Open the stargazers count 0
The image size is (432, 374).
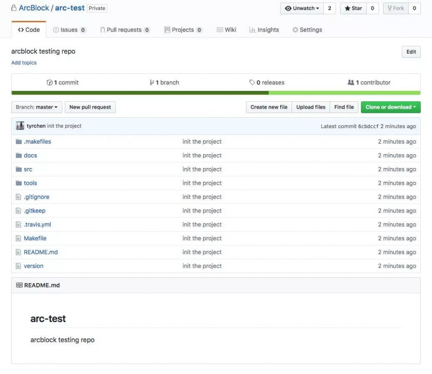(372, 8)
